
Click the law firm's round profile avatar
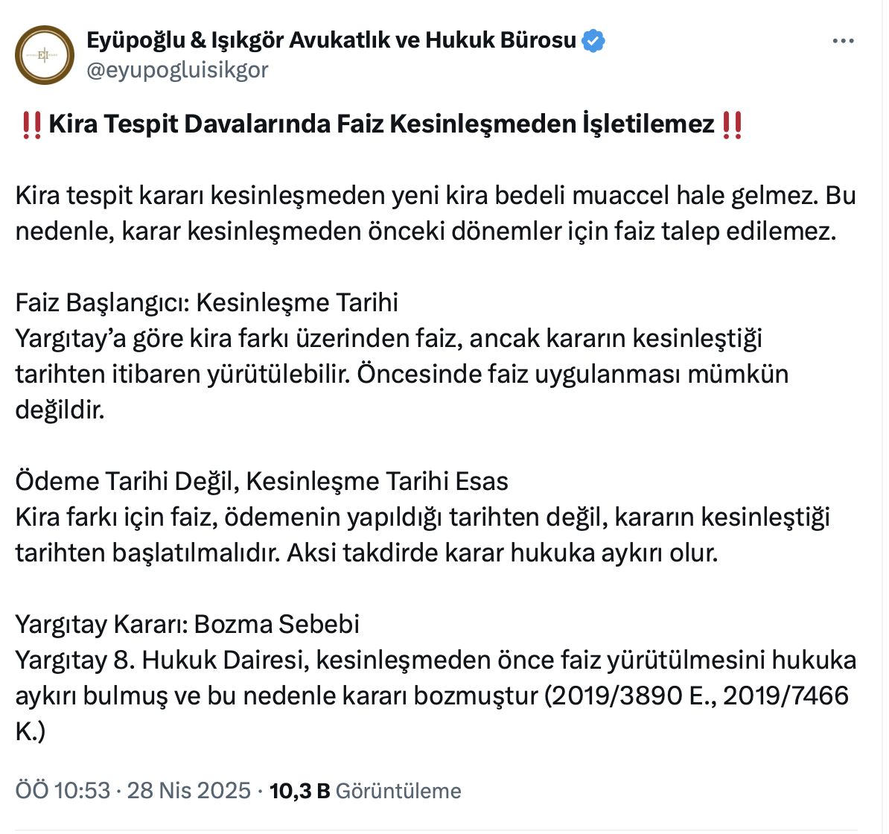[45, 55]
